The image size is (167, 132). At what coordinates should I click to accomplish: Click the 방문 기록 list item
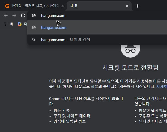coord(61,111)
